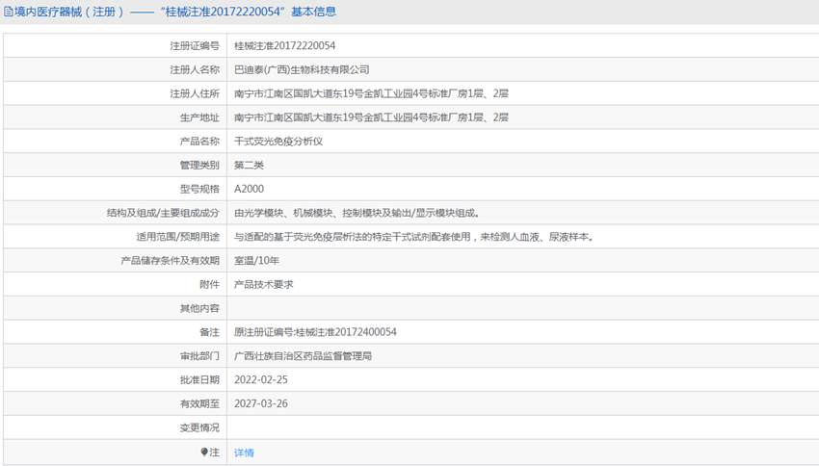Click storage condition value 室温/10年
Viewport: 819px width, 466px height.
[256, 260]
